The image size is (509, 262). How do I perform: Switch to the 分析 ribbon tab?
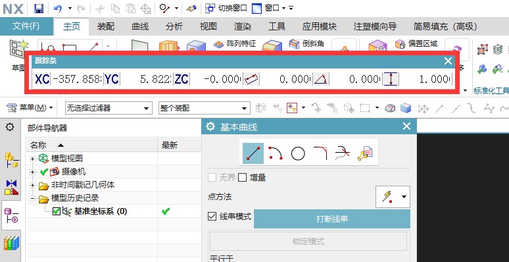174,26
